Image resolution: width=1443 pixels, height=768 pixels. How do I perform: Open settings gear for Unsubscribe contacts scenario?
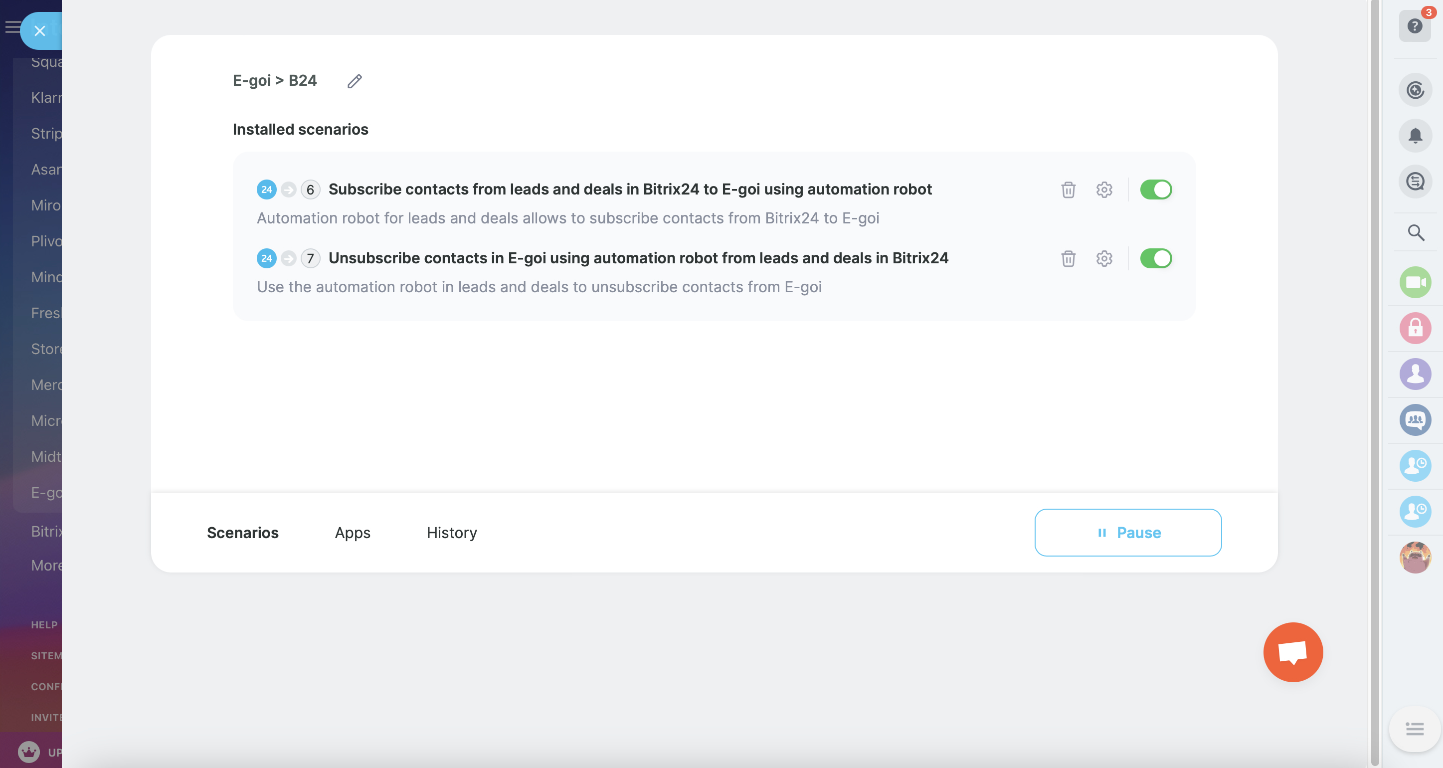tap(1103, 259)
